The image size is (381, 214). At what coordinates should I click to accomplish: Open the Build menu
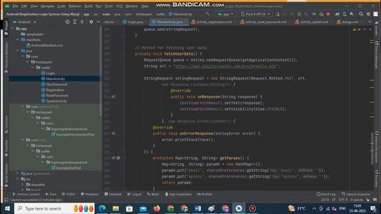(x=89, y=6)
